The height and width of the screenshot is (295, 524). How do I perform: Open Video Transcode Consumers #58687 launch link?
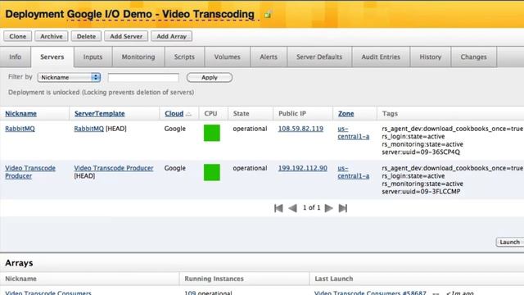[x=370, y=293]
